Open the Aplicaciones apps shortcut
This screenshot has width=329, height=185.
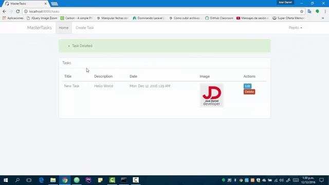13,18
